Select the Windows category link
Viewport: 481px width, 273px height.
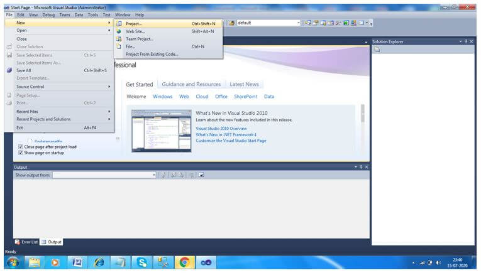click(163, 97)
